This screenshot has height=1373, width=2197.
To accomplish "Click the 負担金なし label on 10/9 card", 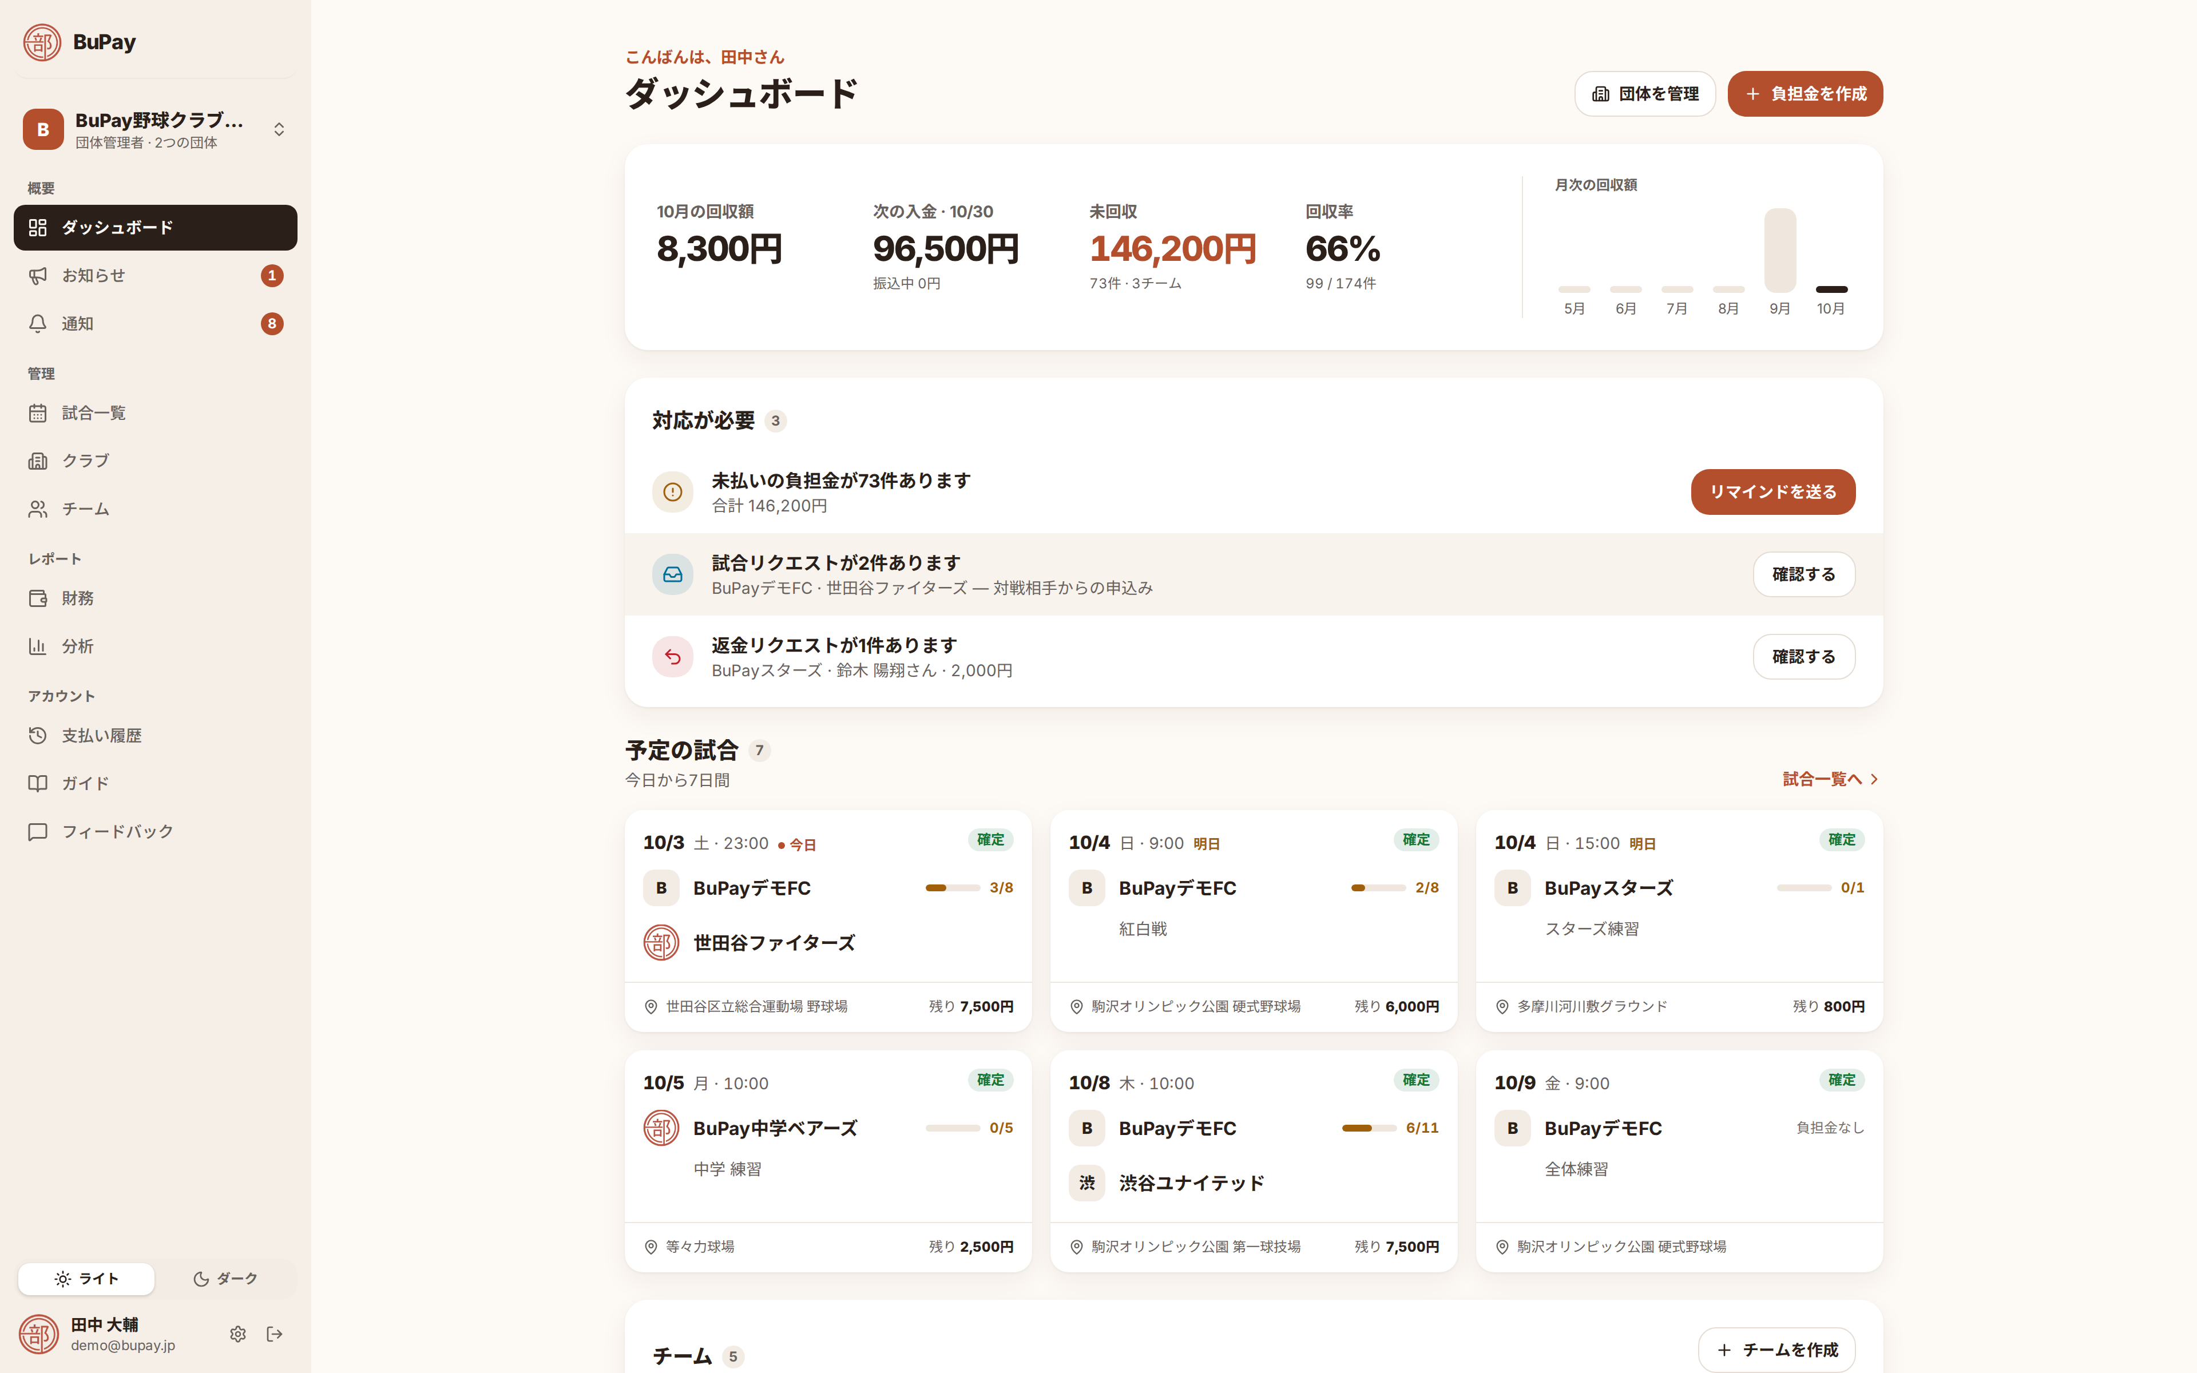I will [x=1830, y=1128].
